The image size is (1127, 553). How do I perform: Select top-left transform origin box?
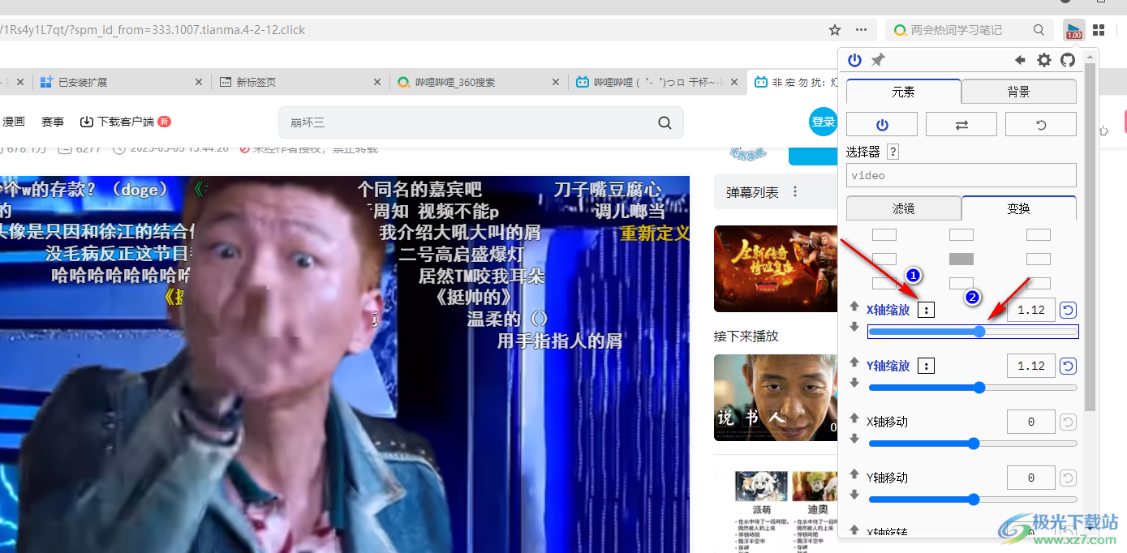884,235
